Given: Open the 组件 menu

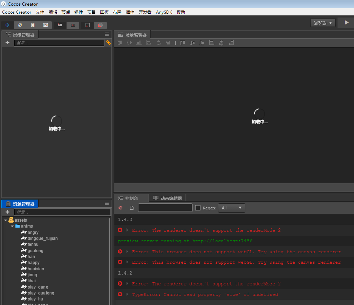Looking at the screenshot, I should pos(79,12).
